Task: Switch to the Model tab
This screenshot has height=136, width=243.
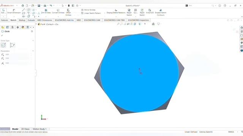Action: (15, 129)
